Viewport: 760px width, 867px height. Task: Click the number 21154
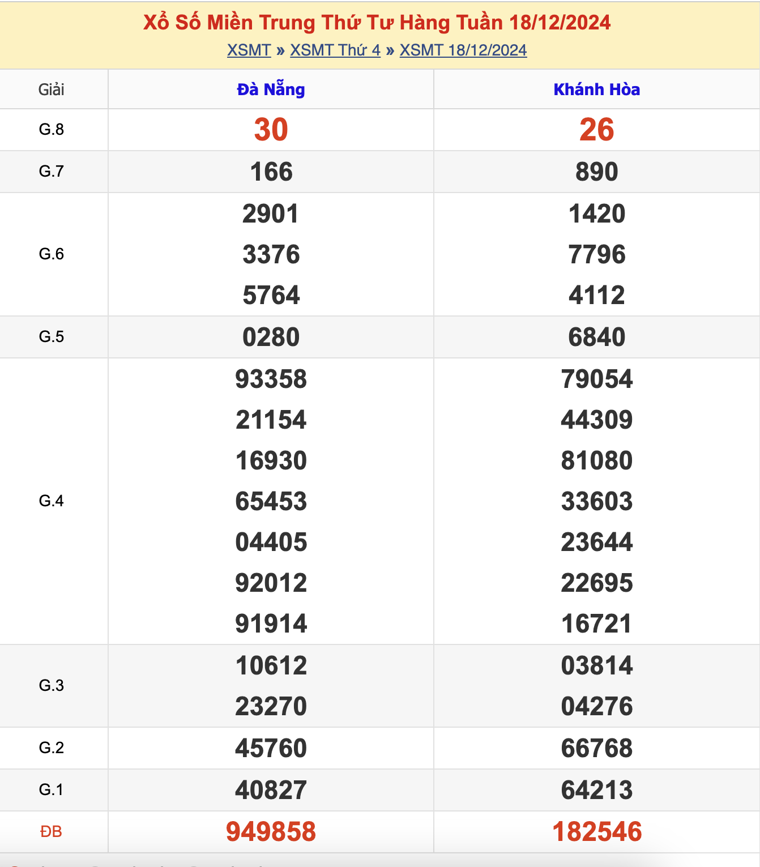coord(271,420)
